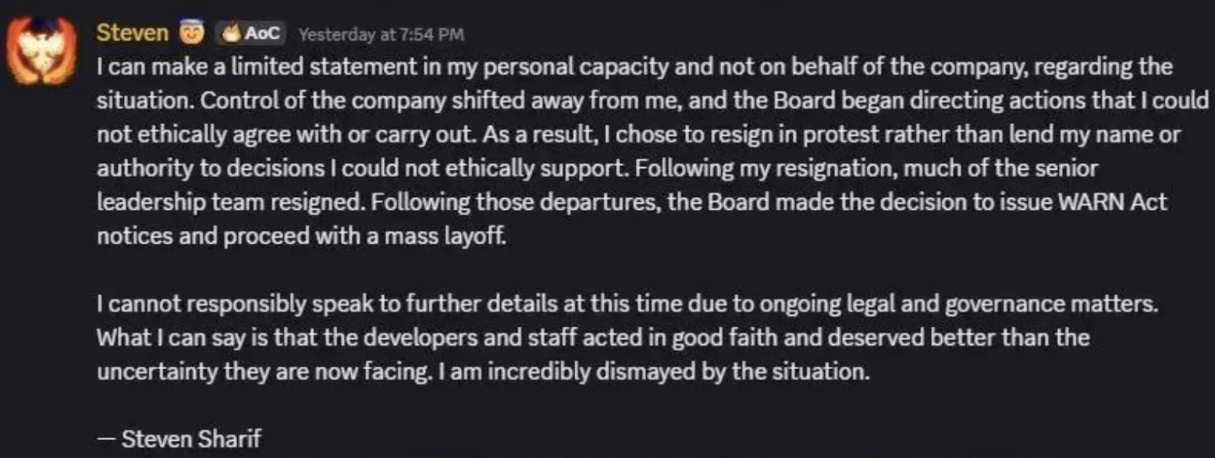The width and height of the screenshot is (1215, 458).
Task: Click the "Yesterday at 7:54 PM" timestamp
Action: 381,34
